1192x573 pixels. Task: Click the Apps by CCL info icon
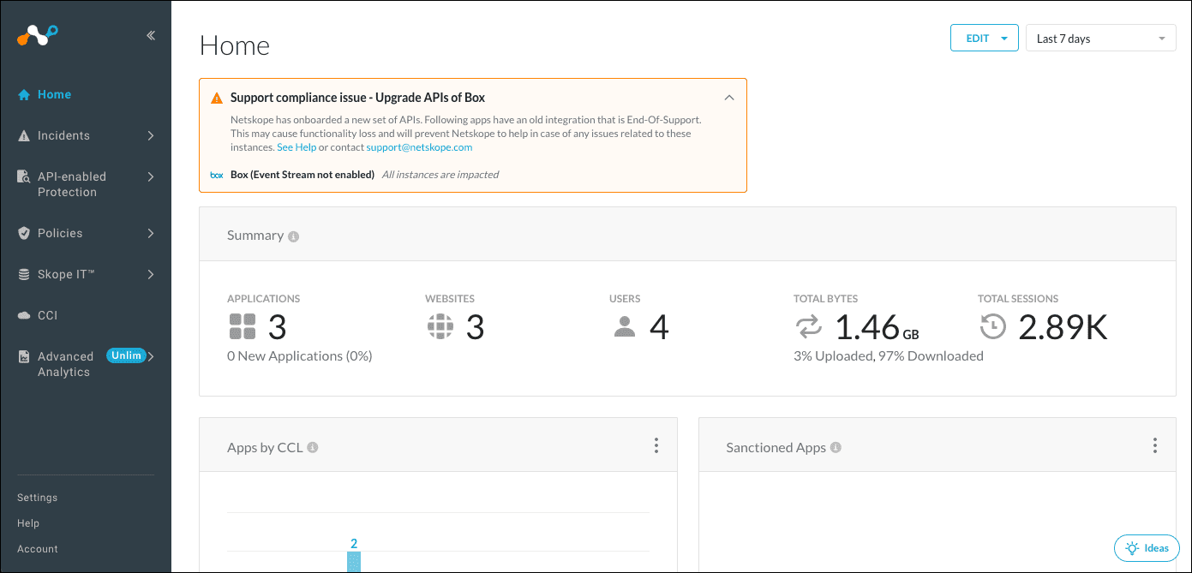pos(313,448)
